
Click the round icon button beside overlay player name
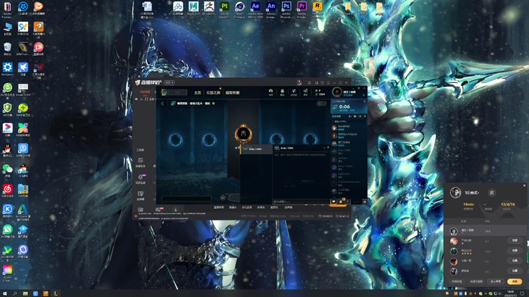(x=492, y=193)
